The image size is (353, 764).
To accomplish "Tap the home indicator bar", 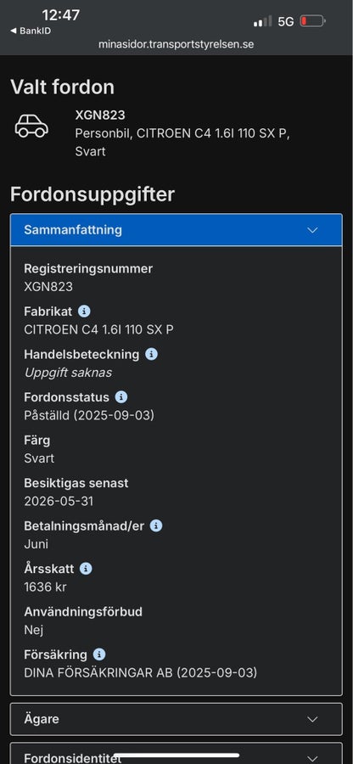I will 176,756.
